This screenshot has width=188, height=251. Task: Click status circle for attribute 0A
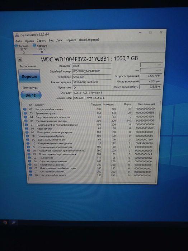coord(27,133)
